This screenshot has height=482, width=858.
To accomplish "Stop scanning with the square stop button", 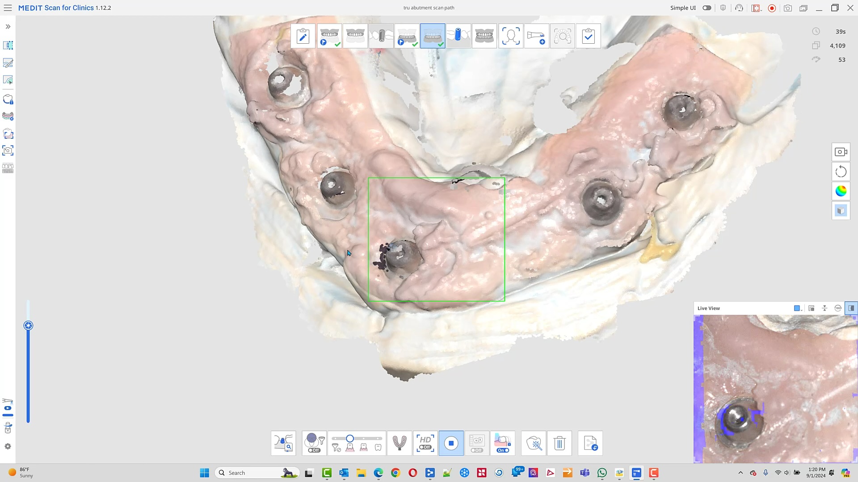I will click(x=451, y=443).
